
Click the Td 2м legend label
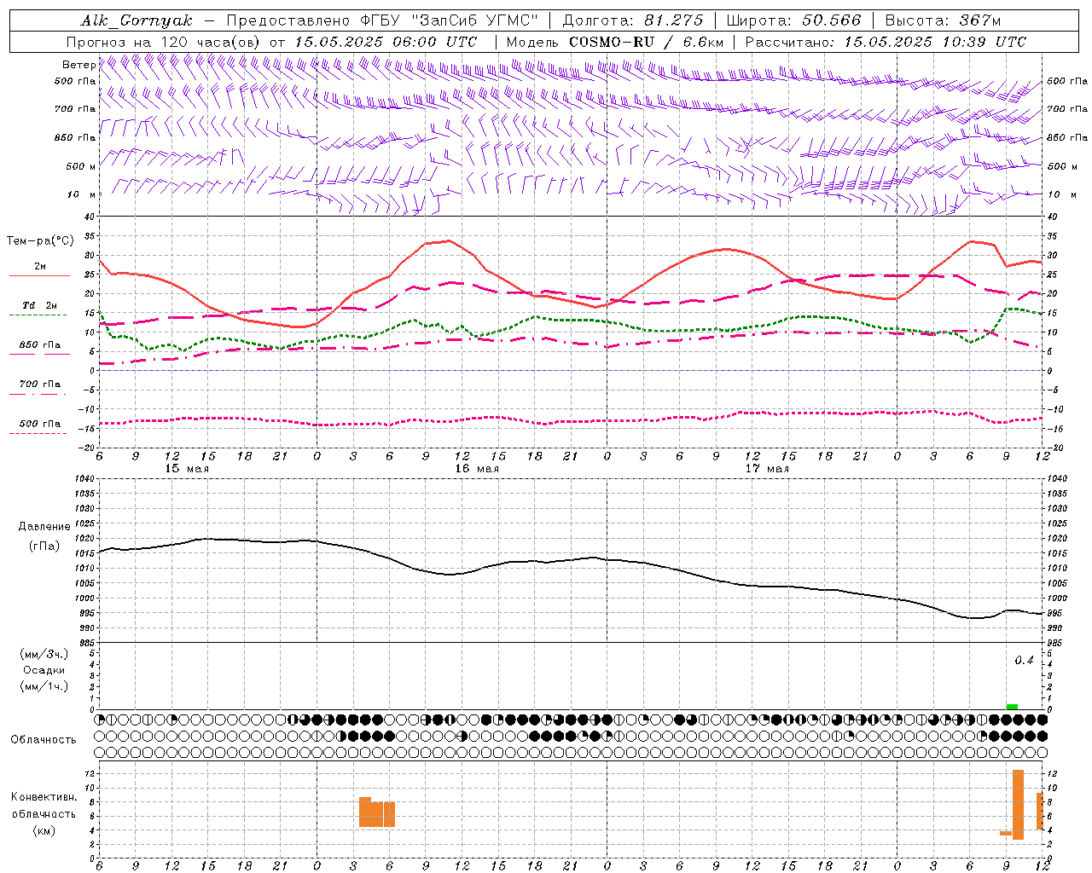40,305
